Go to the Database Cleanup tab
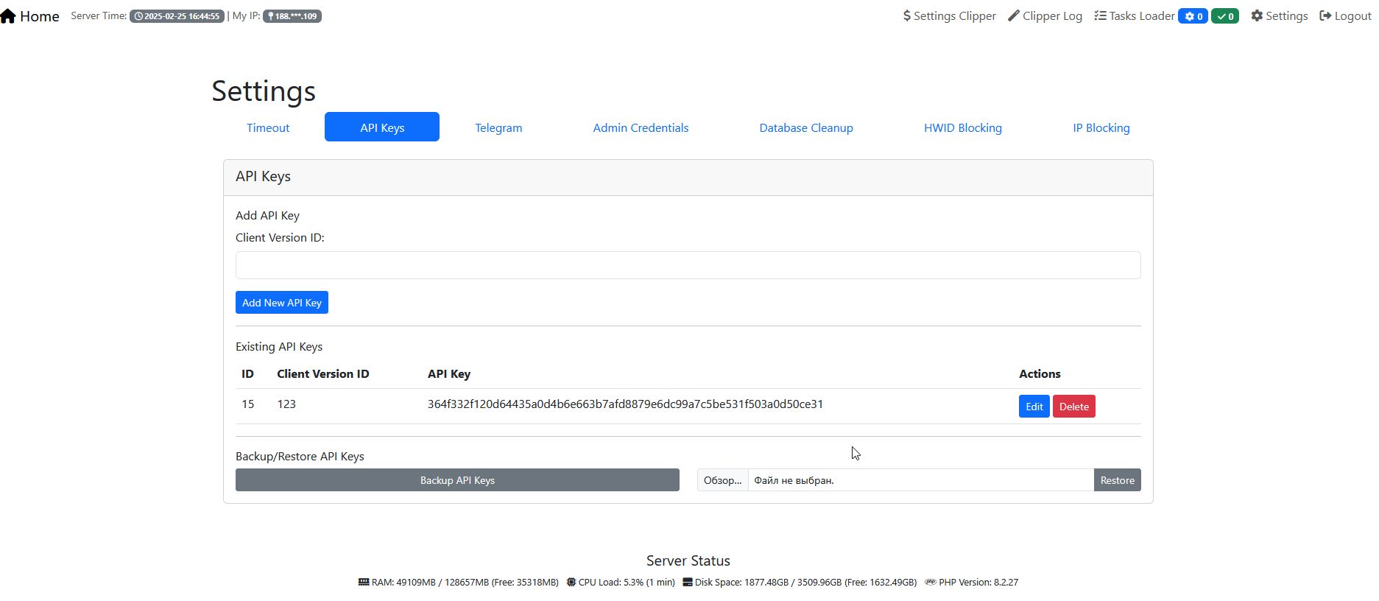Image resolution: width=1379 pixels, height=601 pixels. pos(806,127)
